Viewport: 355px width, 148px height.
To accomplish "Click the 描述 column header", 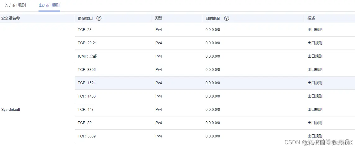I will (311, 19).
